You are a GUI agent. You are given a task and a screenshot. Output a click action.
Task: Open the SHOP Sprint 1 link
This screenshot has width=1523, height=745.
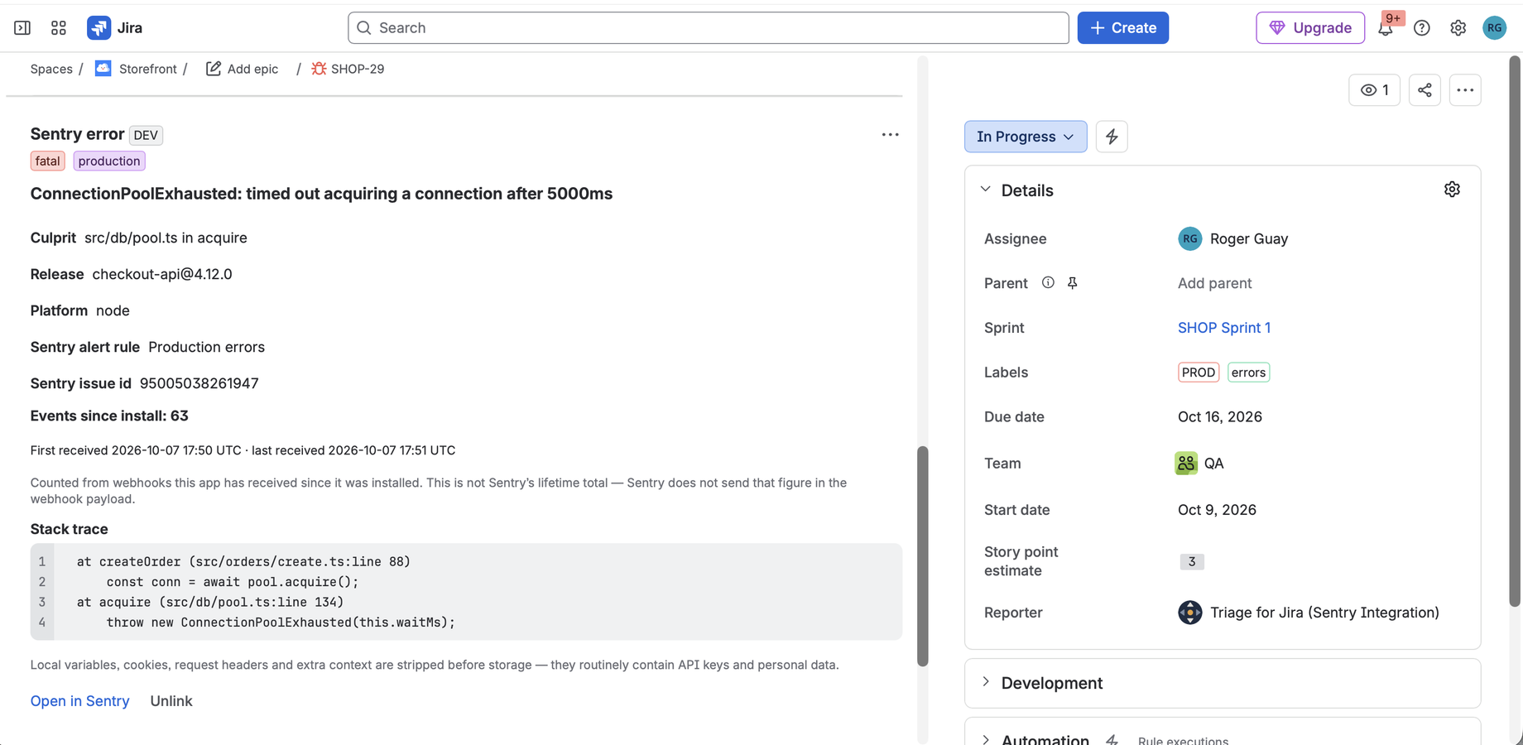coord(1224,328)
